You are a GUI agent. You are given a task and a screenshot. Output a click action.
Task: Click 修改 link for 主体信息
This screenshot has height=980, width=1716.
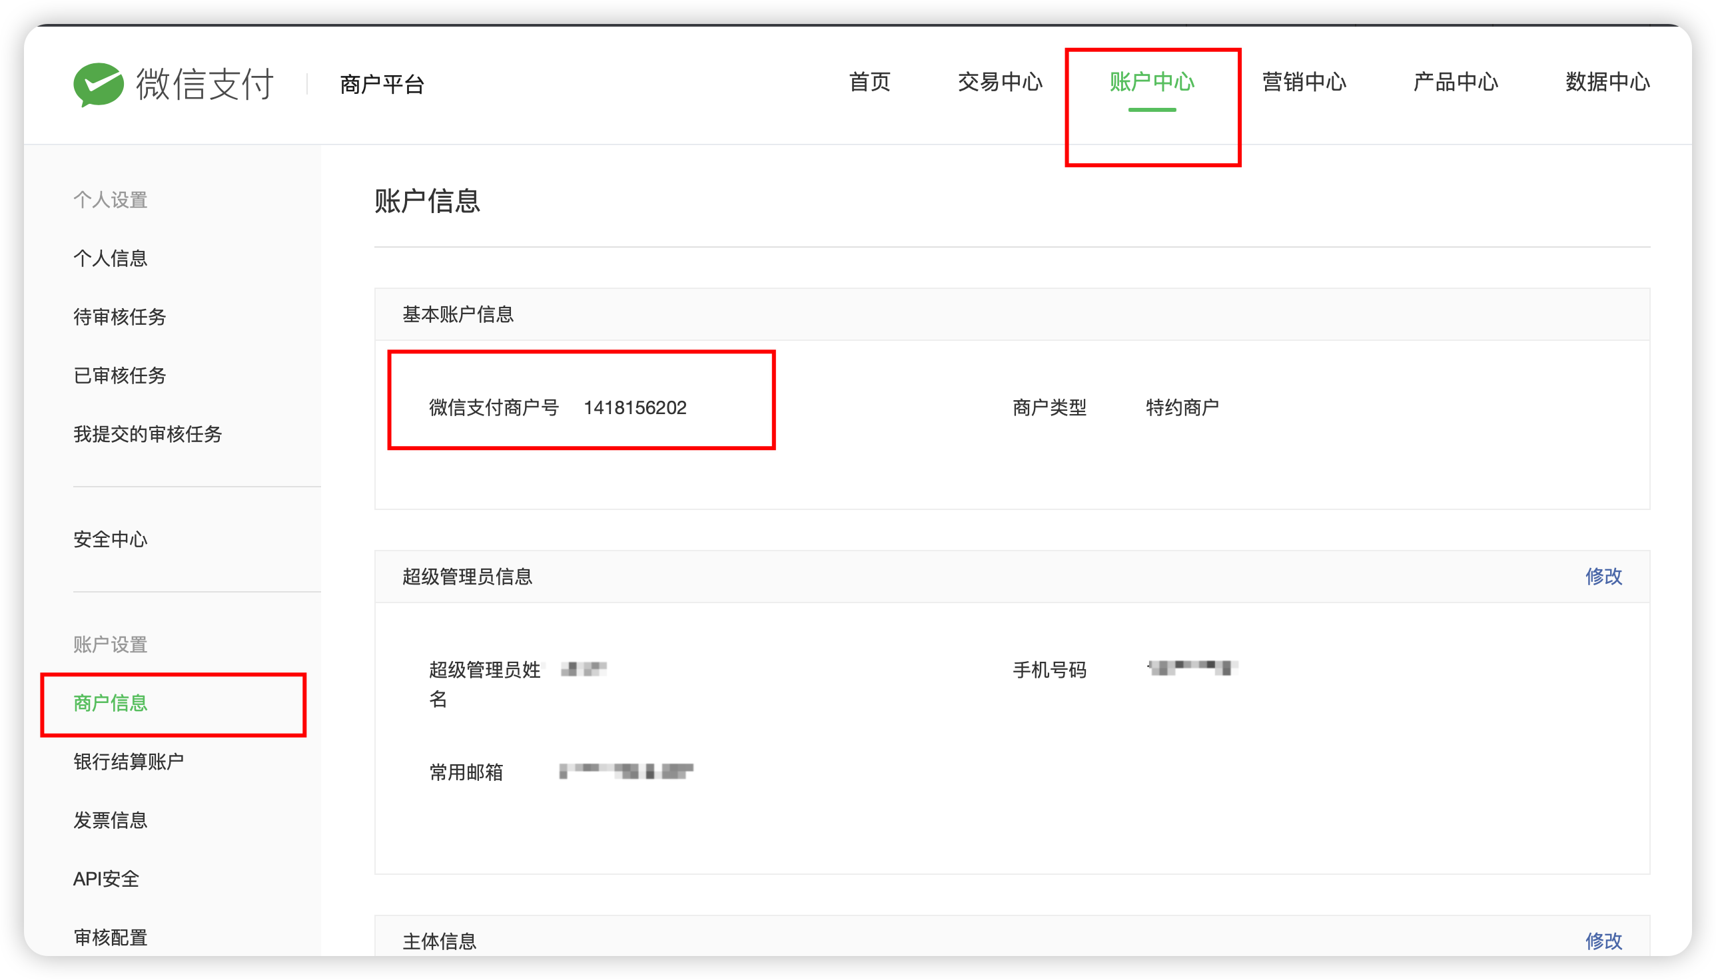(x=1603, y=941)
